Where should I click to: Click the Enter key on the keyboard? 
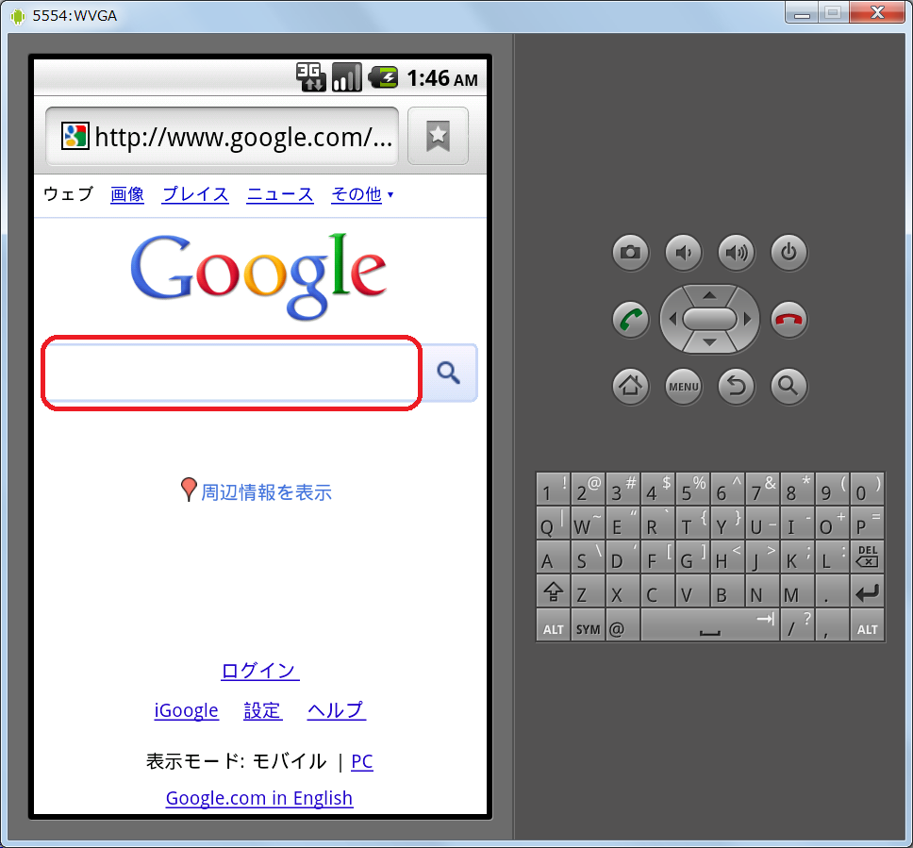(867, 591)
